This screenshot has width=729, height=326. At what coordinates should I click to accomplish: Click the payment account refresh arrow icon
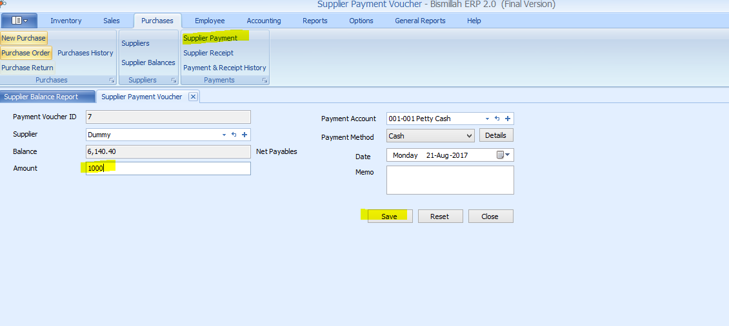pos(497,119)
